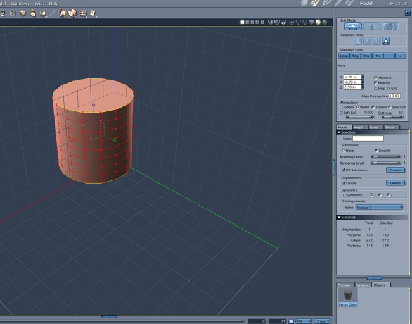
Task: Click the Edge Propagation value field
Action: pos(394,96)
